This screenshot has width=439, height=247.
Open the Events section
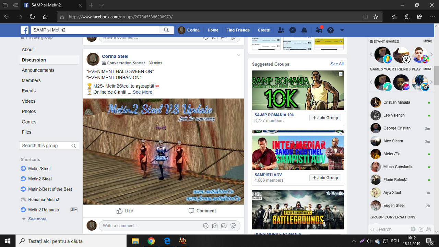(x=29, y=91)
